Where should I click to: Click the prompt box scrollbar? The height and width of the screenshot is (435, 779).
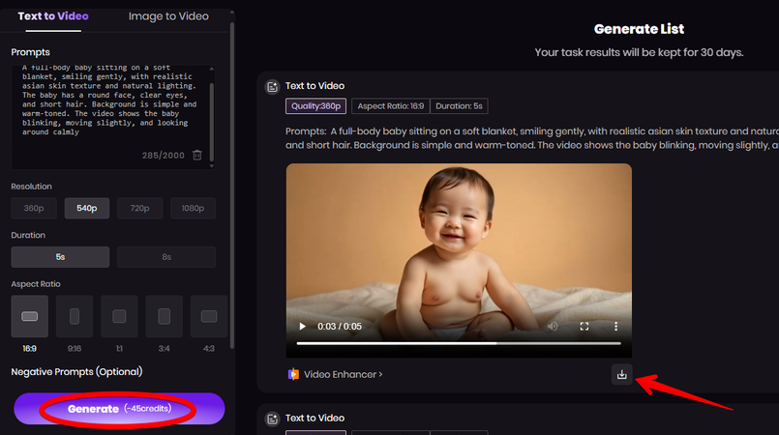coord(212,122)
